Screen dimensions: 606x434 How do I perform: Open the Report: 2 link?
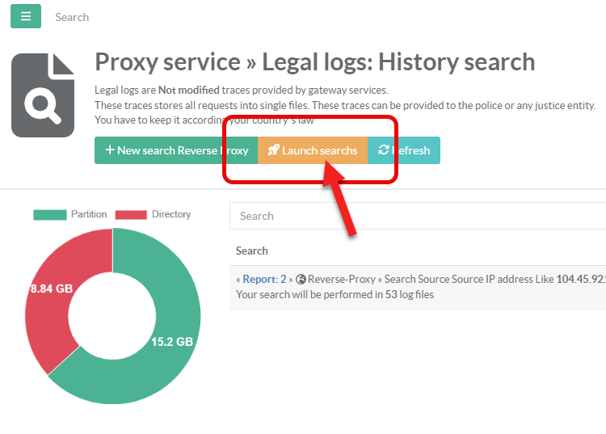pos(264,280)
